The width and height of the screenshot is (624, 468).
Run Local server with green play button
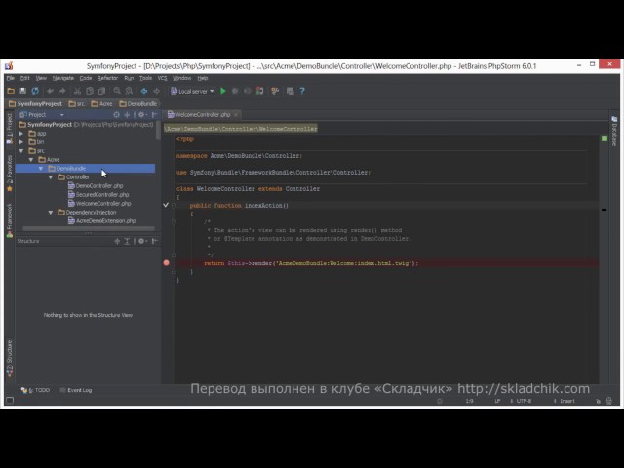tap(223, 91)
